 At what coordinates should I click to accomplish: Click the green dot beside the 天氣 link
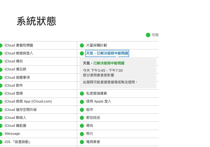[82, 53]
